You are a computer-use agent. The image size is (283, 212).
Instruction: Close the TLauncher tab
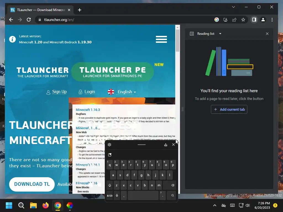point(69,10)
